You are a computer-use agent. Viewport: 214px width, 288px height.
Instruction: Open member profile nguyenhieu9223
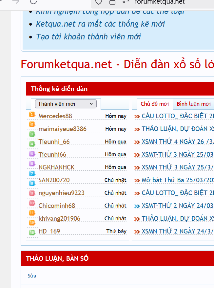(61, 193)
